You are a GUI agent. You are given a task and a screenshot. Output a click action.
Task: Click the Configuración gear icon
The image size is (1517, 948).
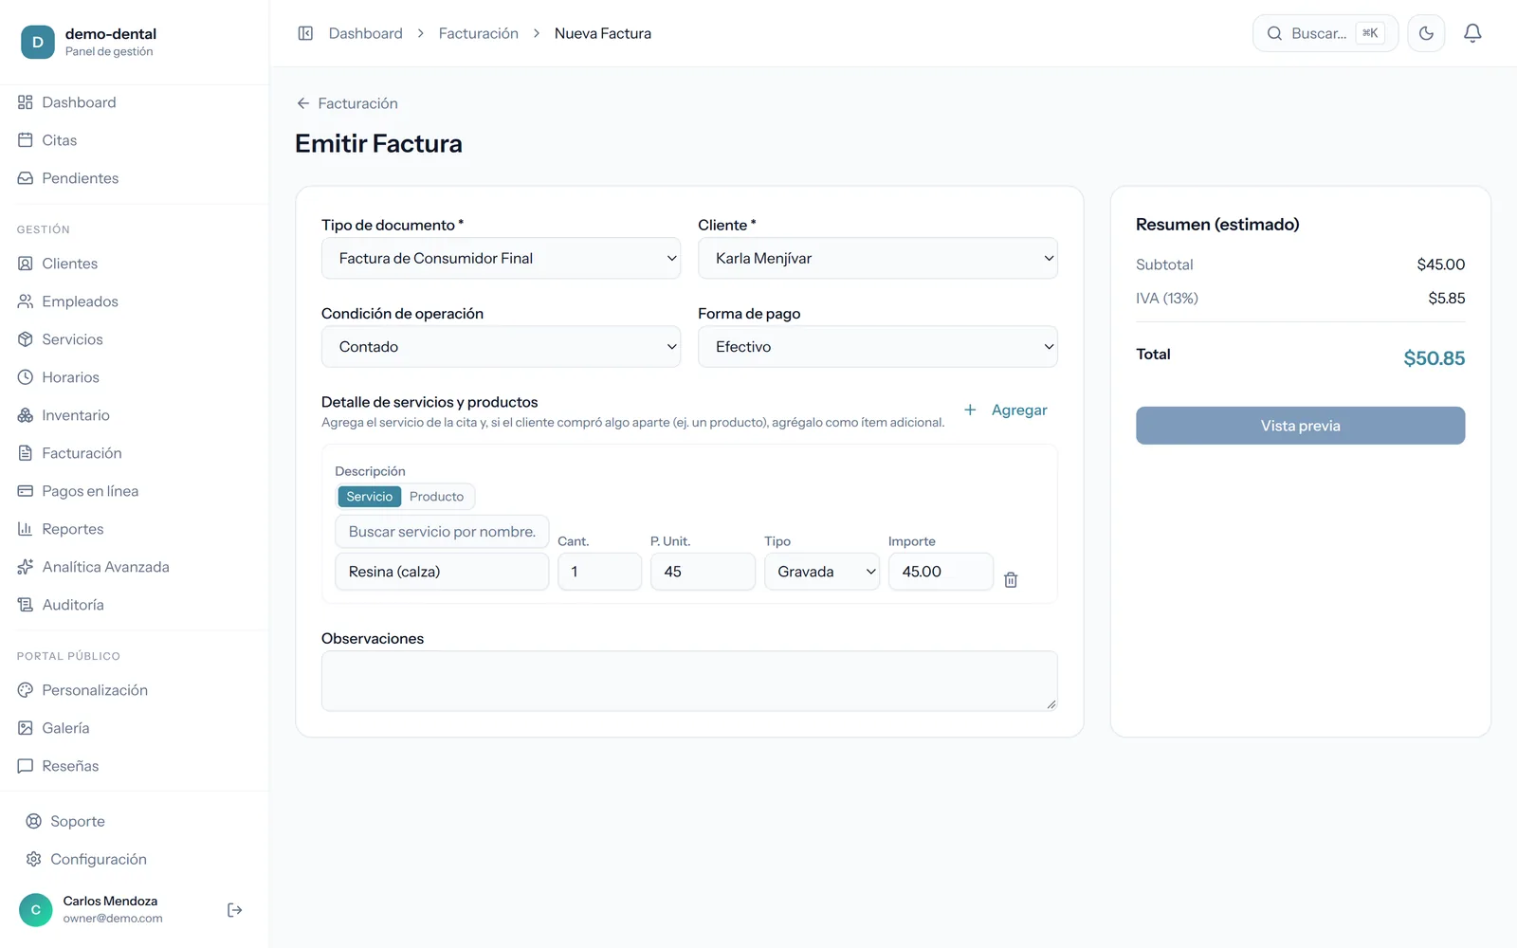[x=34, y=859]
